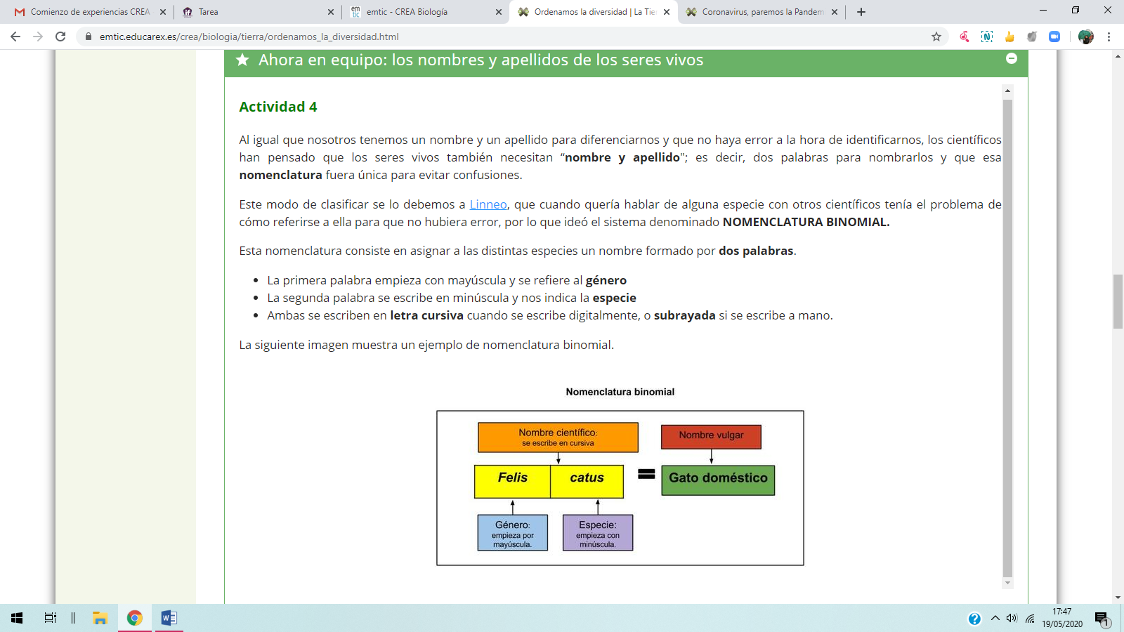Open the Linneo hyperlink
The height and width of the screenshot is (632, 1124).
coord(488,204)
